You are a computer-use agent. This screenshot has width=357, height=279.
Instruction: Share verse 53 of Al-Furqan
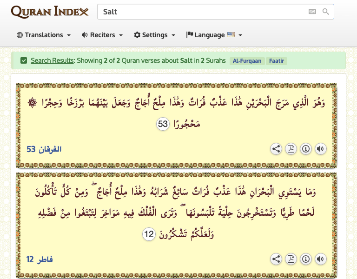point(276,149)
